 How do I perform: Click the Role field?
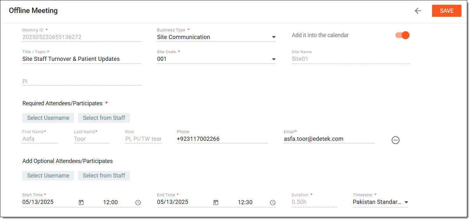(143, 139)
